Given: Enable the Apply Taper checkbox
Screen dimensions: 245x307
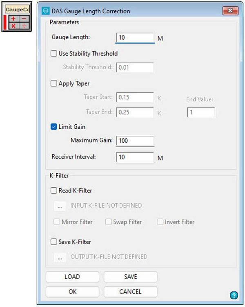Looking at the screenshot, I should coord(53,83).
